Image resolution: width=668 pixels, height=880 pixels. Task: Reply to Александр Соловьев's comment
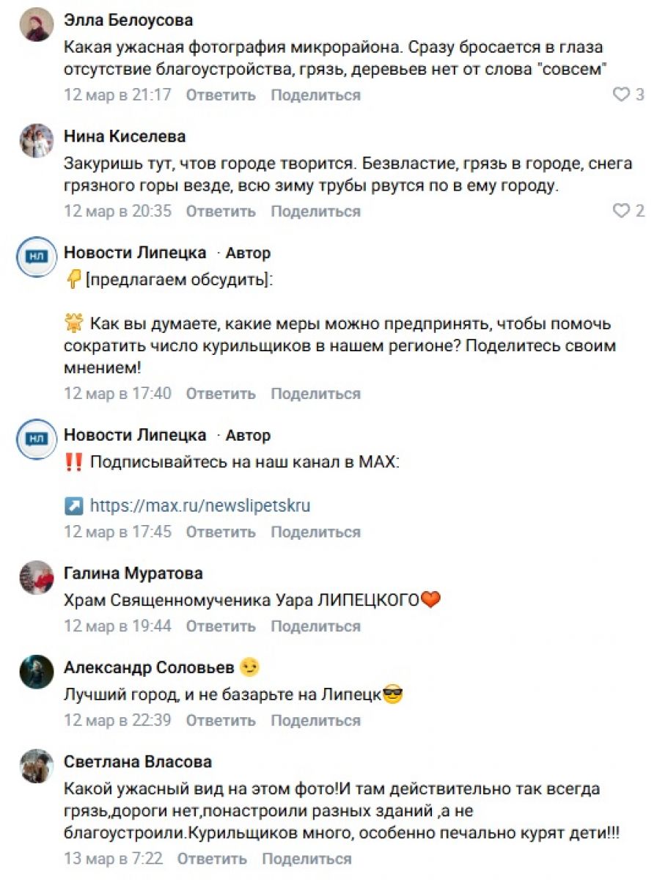[x=221, y=721]
